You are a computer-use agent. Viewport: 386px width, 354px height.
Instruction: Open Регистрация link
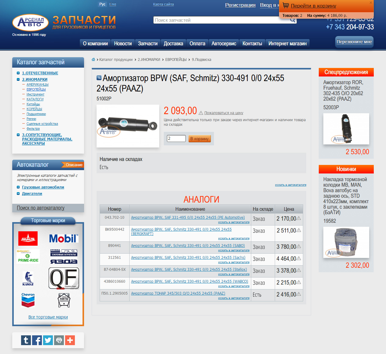240,5
